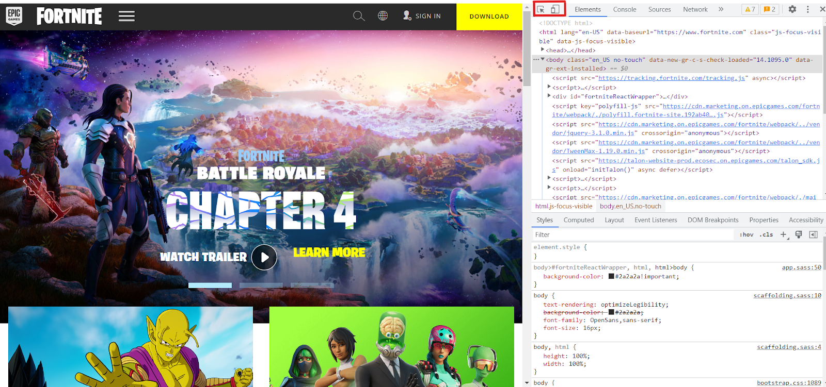Open the scaffolding.sass:4 source link

789,347
